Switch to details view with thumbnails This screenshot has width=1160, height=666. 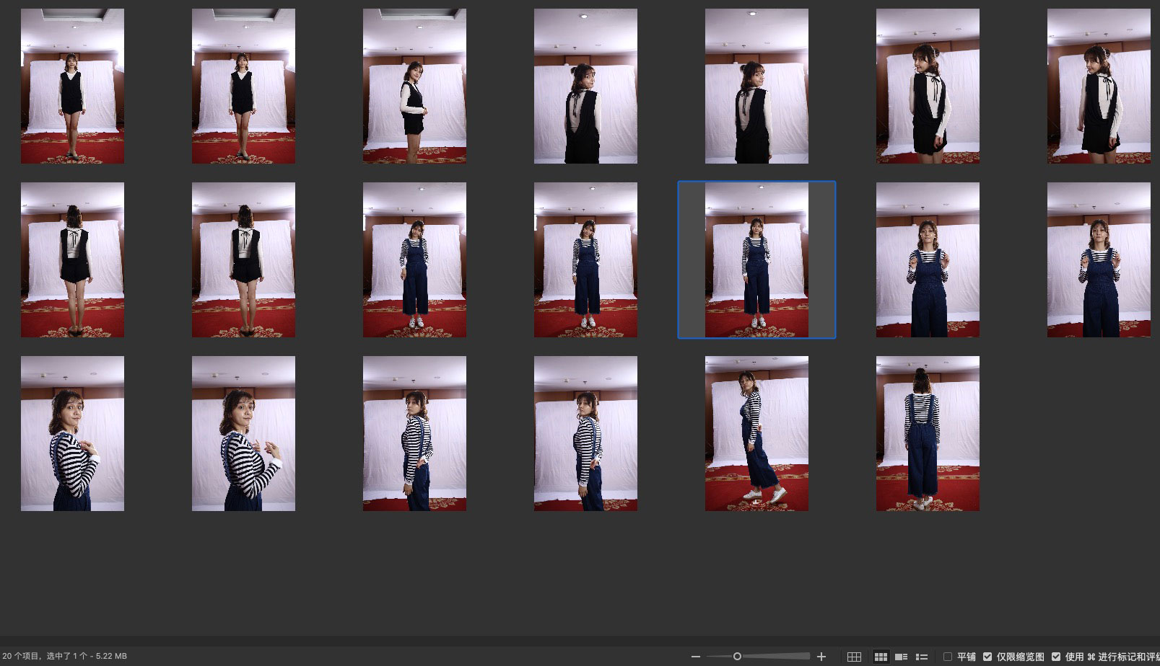tap(901, 657)
